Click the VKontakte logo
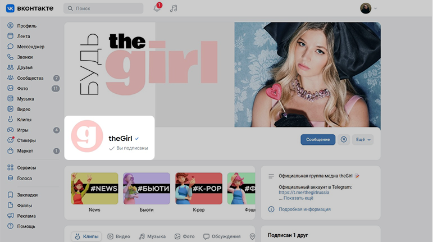 (x=31, y=8)
